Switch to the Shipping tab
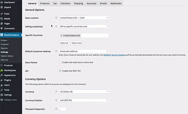This screenshot has height=114, width=188. tap(78, 3)
